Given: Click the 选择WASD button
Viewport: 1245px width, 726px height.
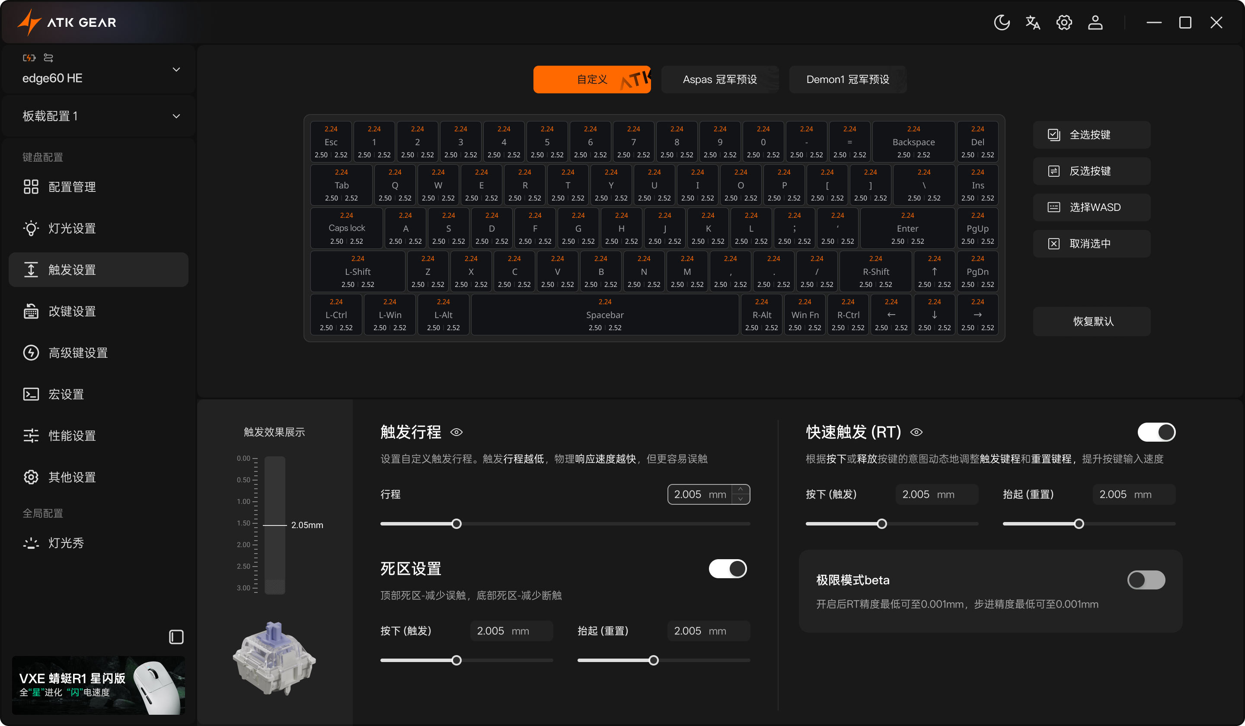Looking at the screenshot, I should point(1091,207).
